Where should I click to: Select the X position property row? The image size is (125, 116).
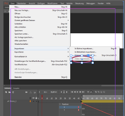[70, 107]
